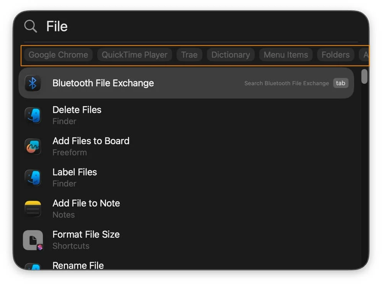Filter results by Google Chrome
The image size is (382, 285).
click(x=58, y=55)
